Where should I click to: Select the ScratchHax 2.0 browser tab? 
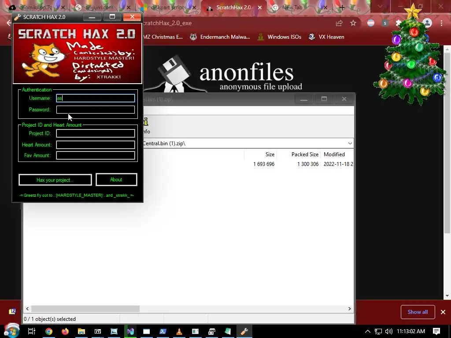(x=233, y=7)
